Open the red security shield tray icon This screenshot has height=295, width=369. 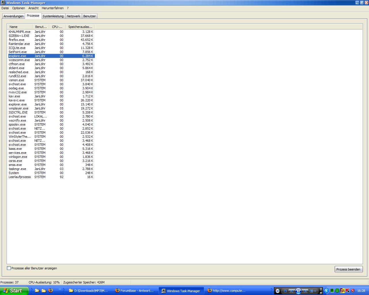(353, 291)
